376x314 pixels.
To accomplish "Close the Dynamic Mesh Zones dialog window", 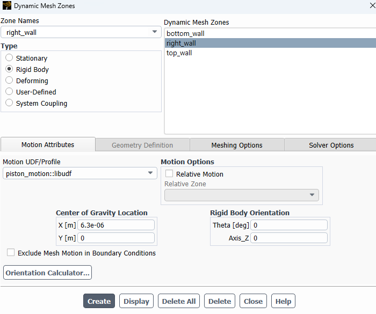I will 368,6.
